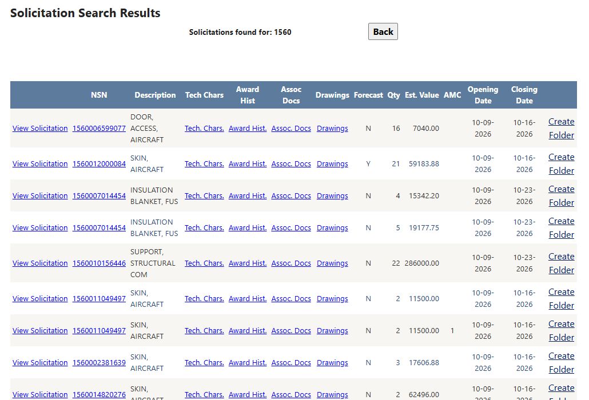The image size is (589, 400).
Task: Open Assoc. Docs in the 19177.75 row
Action: [x=291, y=228]
